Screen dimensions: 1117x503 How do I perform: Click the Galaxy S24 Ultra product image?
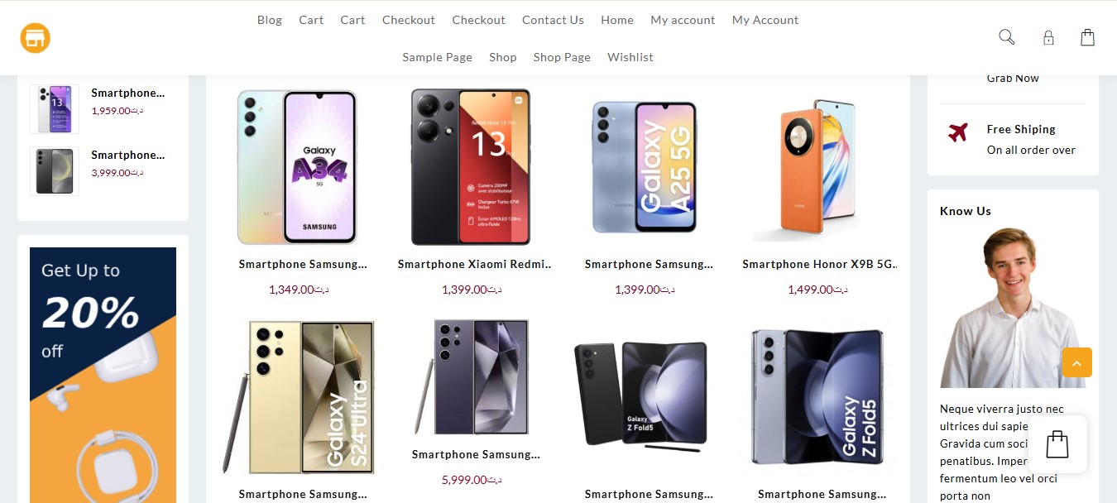(x=299, y=398)
